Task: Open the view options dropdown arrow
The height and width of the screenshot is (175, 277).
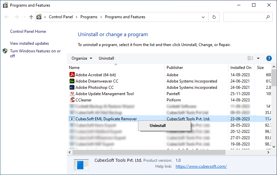Action: pos(258,58)
